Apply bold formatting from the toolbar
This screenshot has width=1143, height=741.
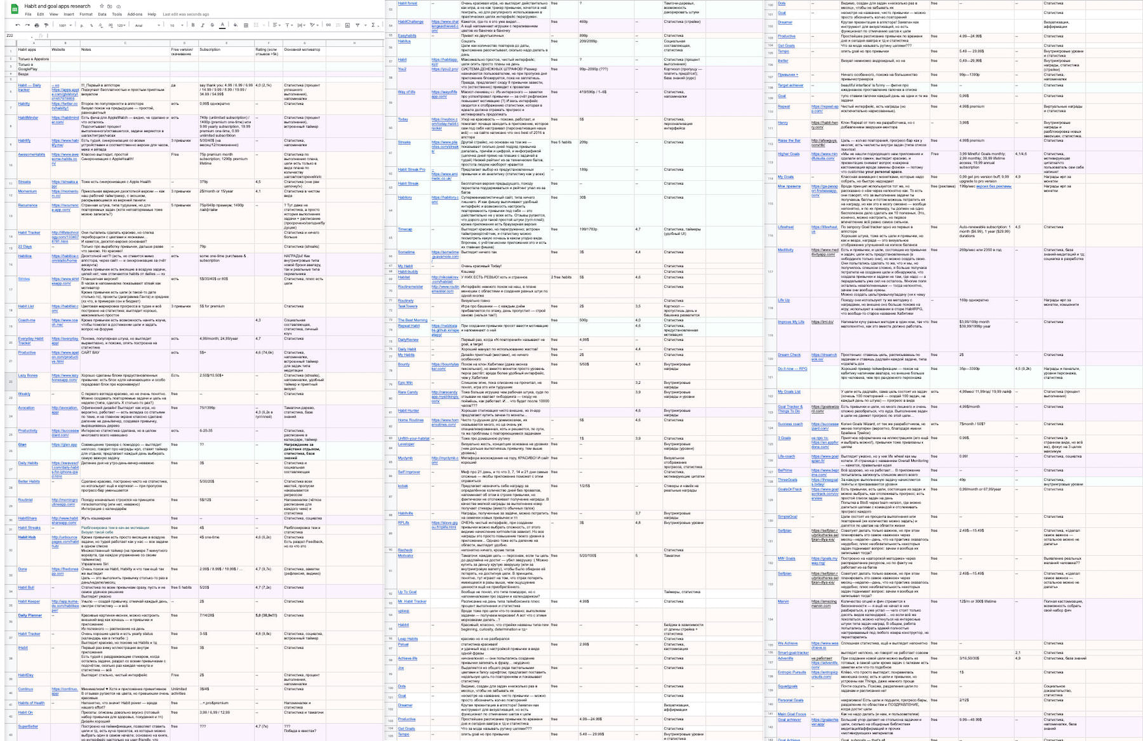[x=192, y=26]
